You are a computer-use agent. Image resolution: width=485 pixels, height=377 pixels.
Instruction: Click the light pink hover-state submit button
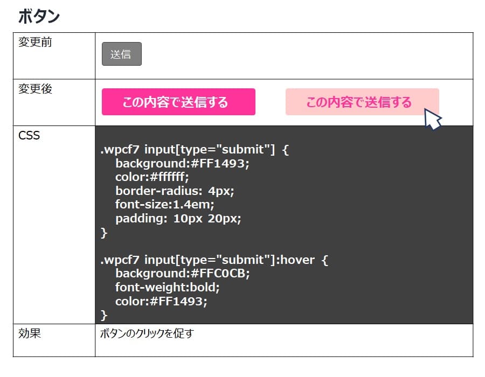click(x=361, y=101)
